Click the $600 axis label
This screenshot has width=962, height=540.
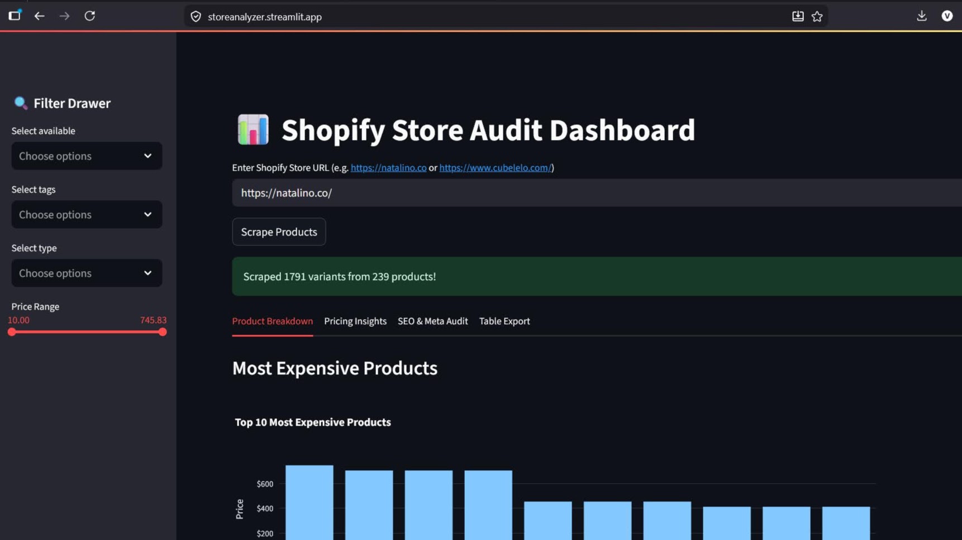(265, 484)
